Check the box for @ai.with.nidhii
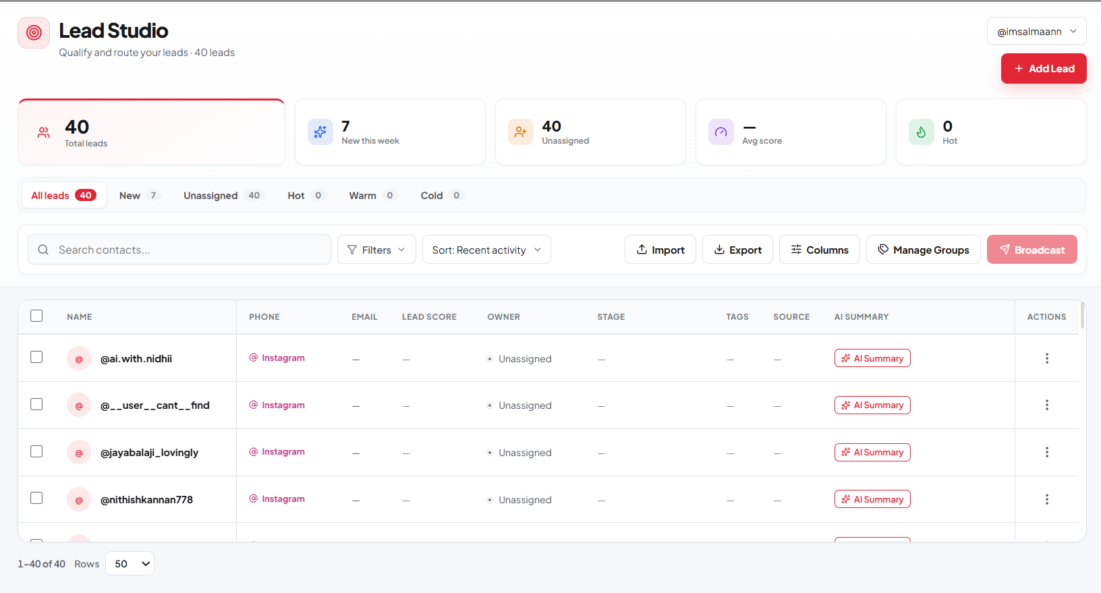The width and height of the screenshot is (1101, 593). 36,357
